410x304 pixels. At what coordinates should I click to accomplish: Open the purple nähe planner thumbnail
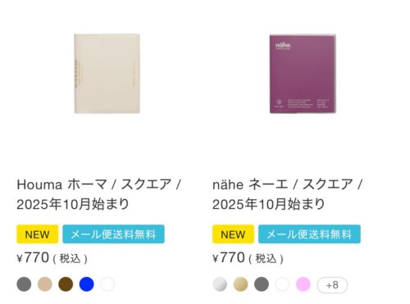pos(303,74)
